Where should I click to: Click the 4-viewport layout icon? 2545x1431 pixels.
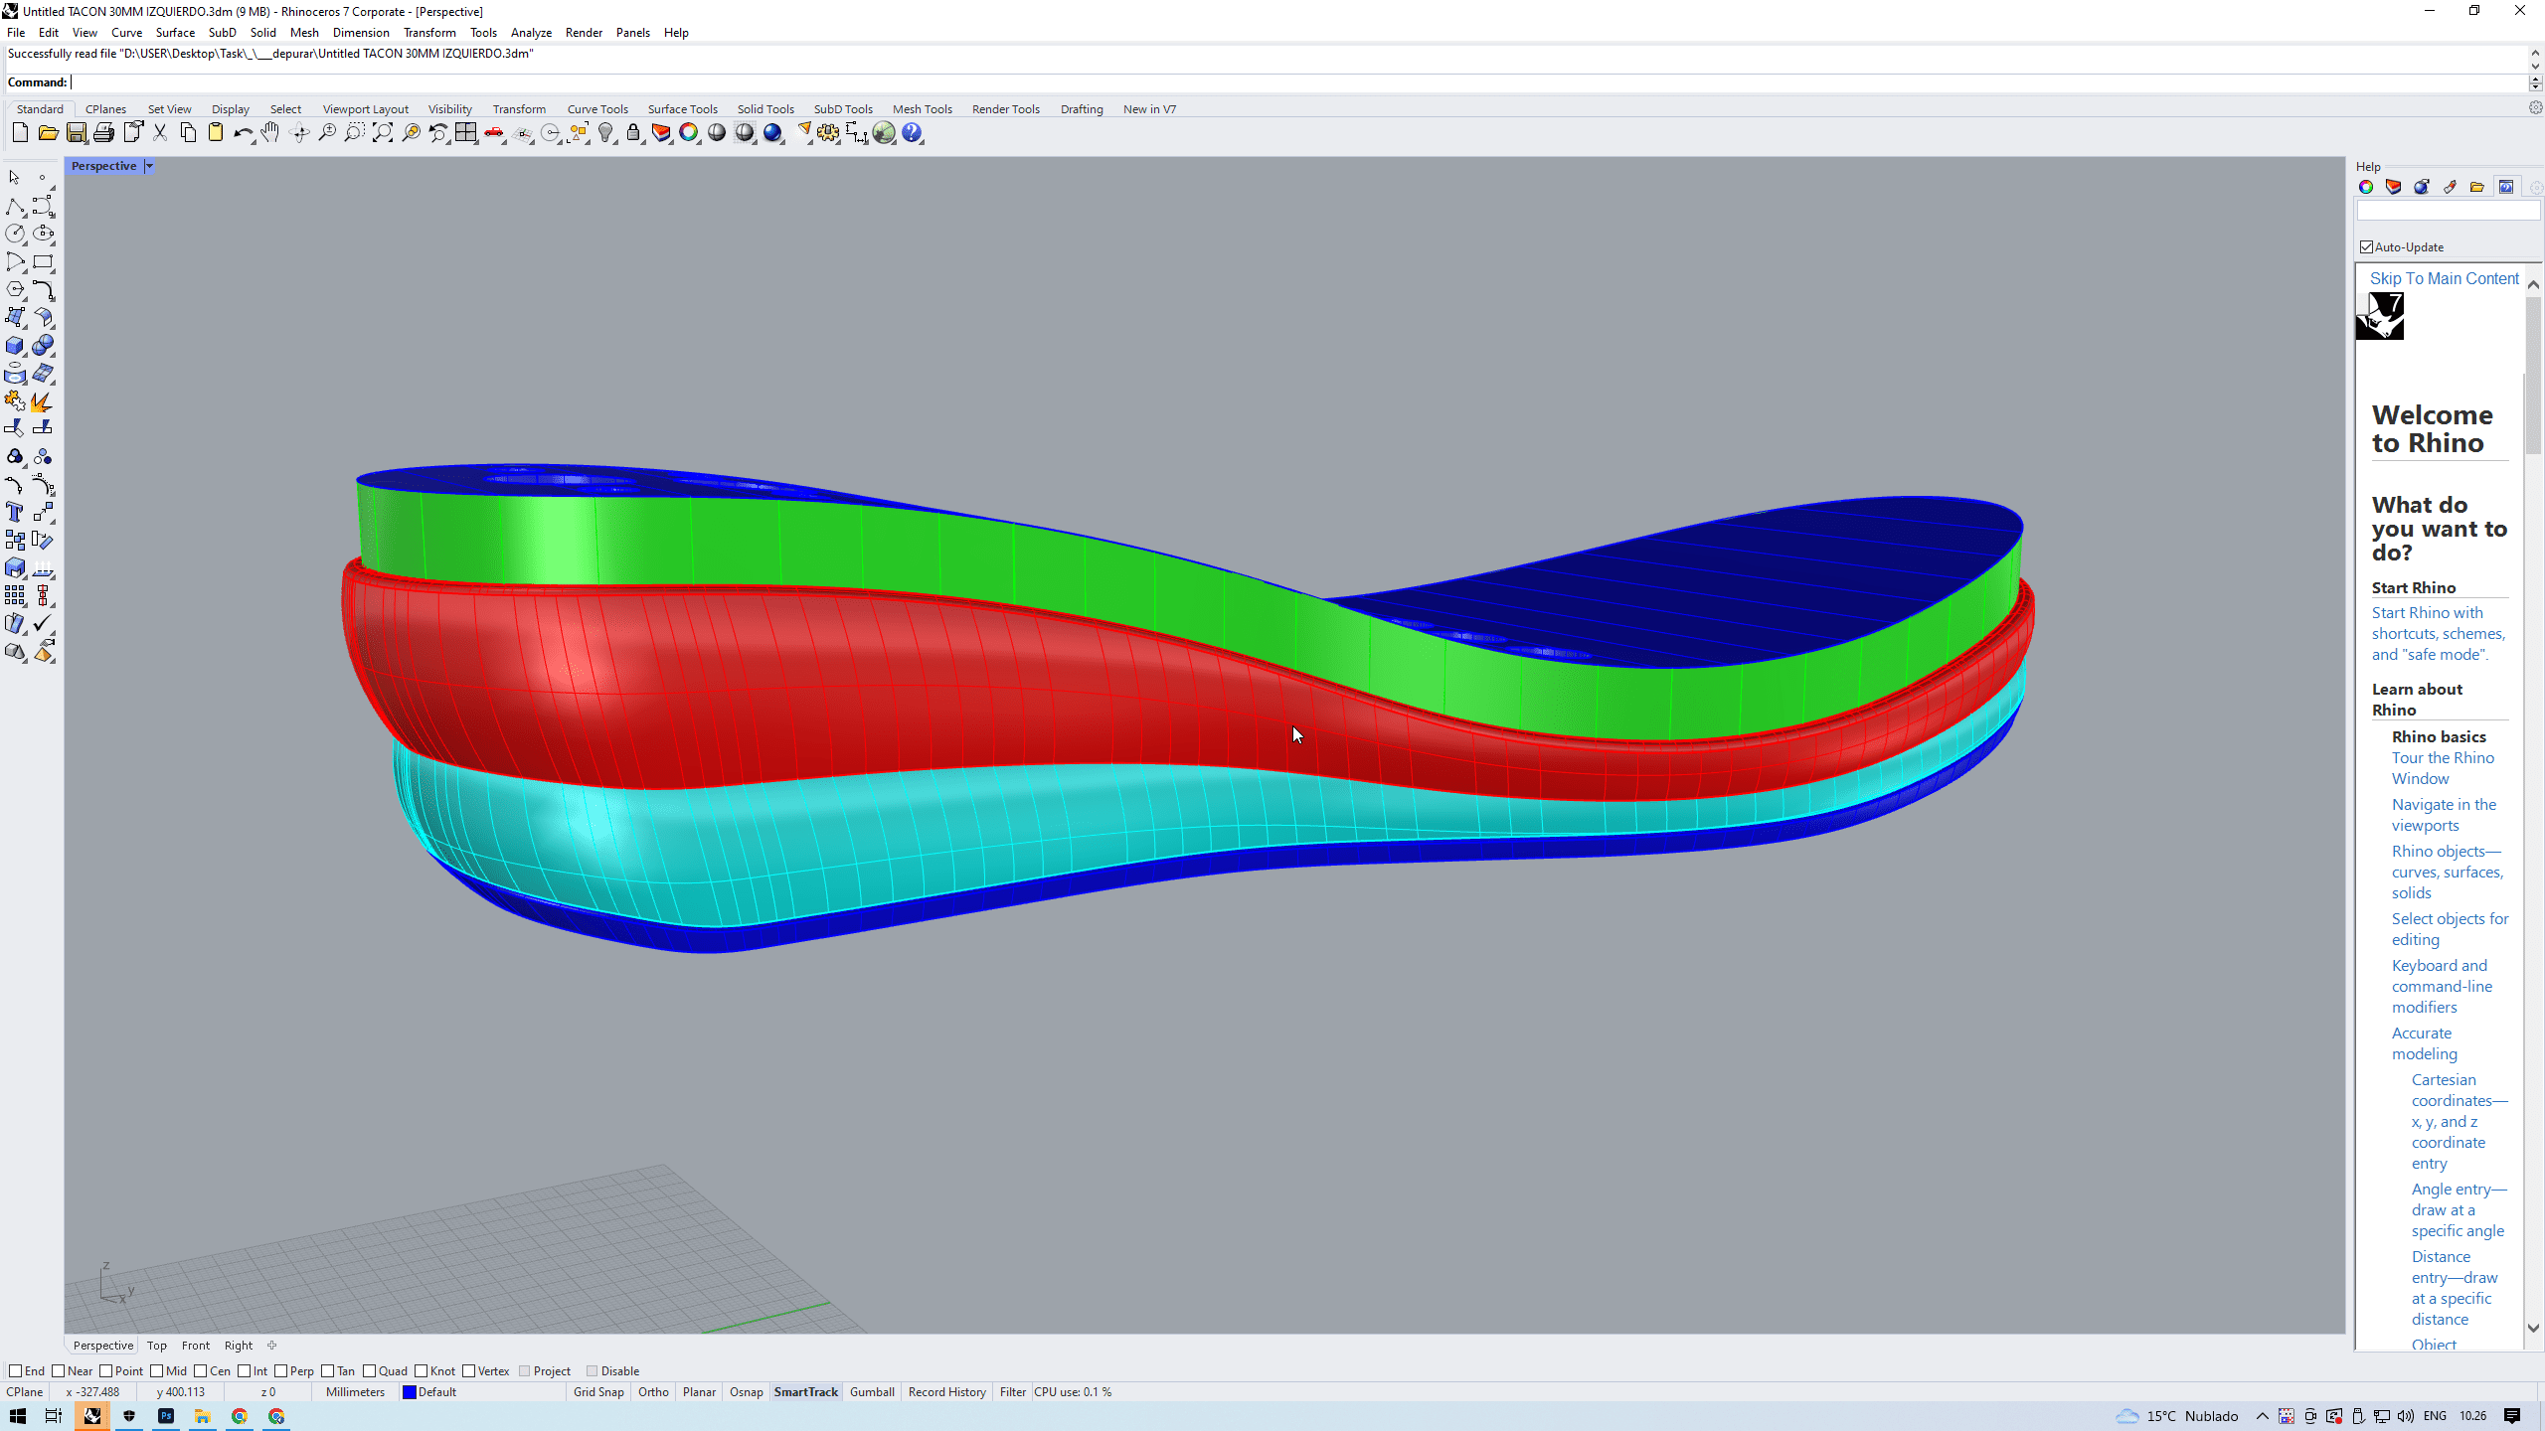[465, 133]
